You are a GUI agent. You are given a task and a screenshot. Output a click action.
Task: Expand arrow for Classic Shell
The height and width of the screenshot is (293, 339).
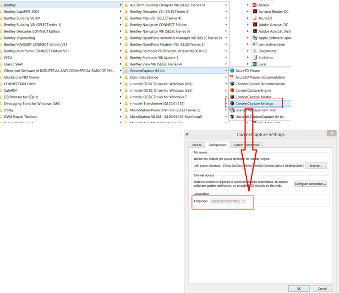pos(120,64)
